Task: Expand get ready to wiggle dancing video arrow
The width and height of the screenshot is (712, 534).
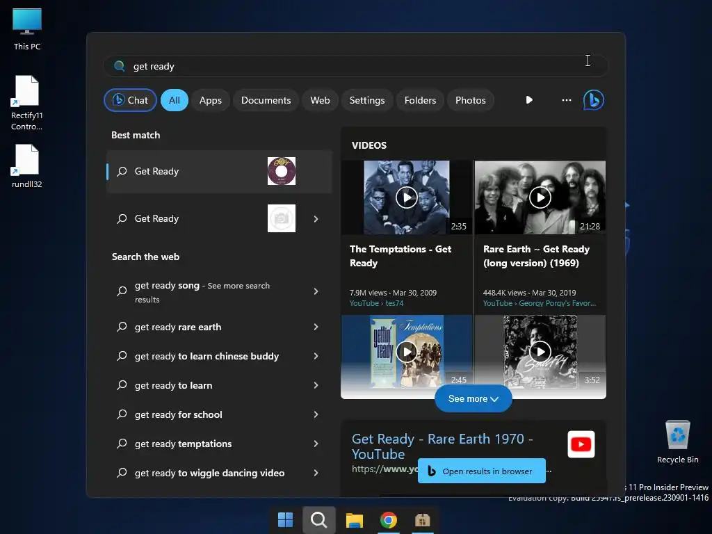Action: click(x=316, y=473)
